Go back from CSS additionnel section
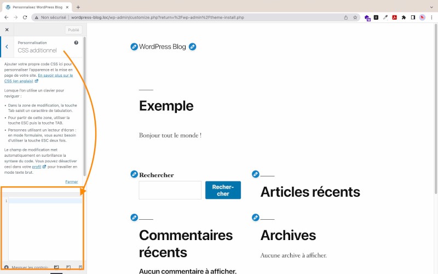Viewport: 438px width, 274px height. (x=7, y=47)
